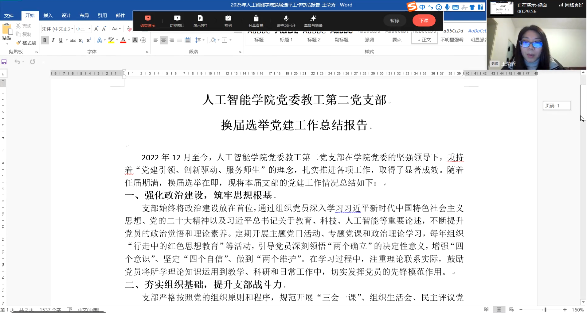This screenshot has height=313, width=587.
Task: Click the red font color swatch
Action: (123, 40)
